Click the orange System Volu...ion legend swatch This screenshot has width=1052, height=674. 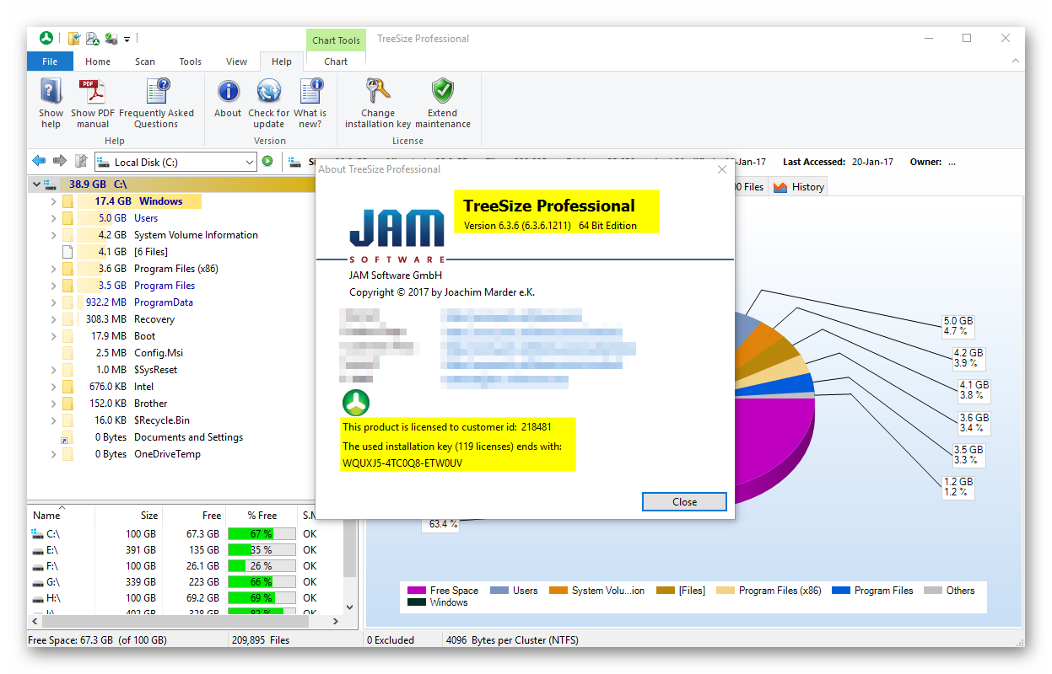pos(558,591)
